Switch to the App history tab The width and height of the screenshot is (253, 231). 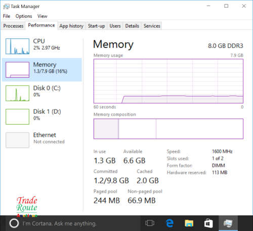pyautogui.click(x=71, y=26)
